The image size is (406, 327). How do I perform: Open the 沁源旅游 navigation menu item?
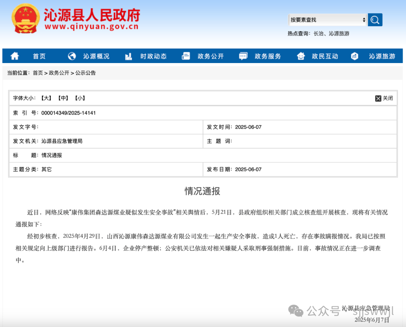click(x=382, y=56)
